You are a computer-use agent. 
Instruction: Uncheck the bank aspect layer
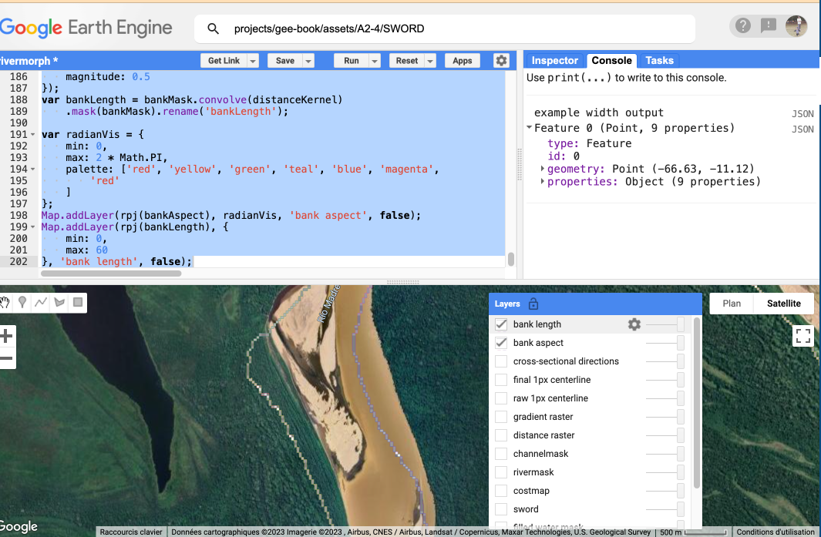pos(501,343)
